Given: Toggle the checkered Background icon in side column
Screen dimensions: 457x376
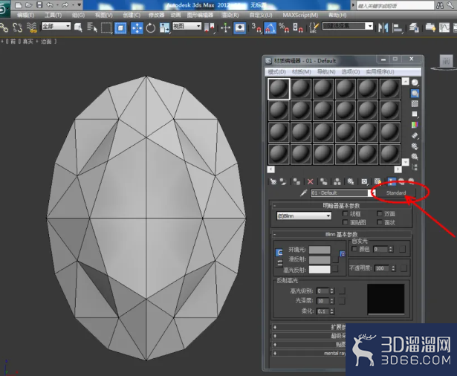Looking at the screenshot, I should [415, 104].
